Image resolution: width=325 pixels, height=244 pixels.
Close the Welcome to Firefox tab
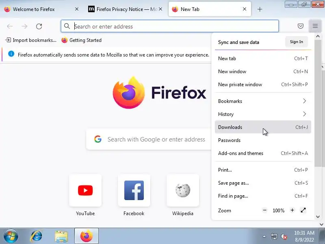pyautogui.click(x=77, y=9)
